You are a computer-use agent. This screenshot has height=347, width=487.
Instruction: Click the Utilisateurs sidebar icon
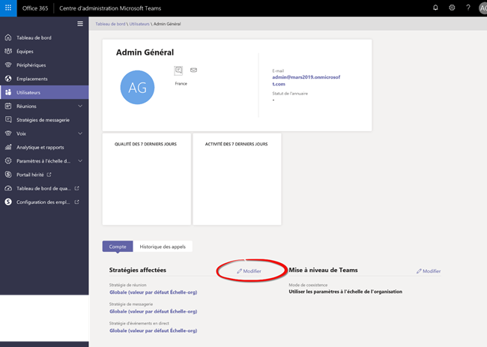pos(8,92)
